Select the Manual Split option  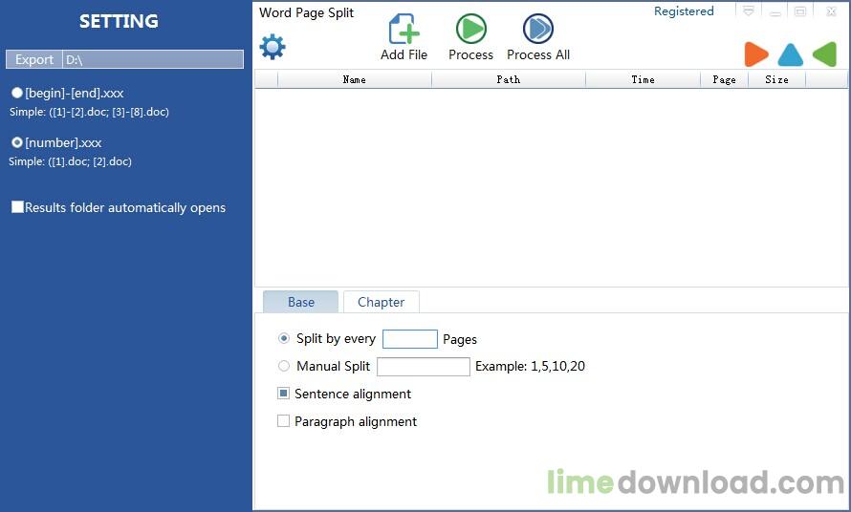click(x=283, y=366)
